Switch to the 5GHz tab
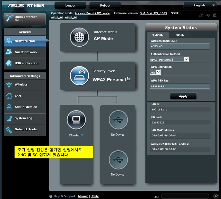 click(180, 35)
